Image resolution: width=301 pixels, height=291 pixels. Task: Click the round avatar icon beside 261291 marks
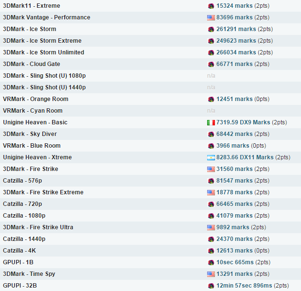pos(211,29)
